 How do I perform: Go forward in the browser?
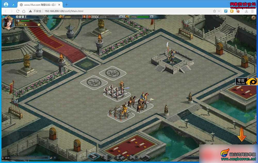pos(12,11)
